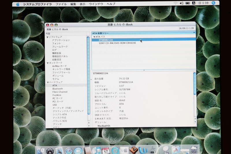Select USB in the hardware list
The height and width of the screenshot is (154, 231).
click(55, 105)
